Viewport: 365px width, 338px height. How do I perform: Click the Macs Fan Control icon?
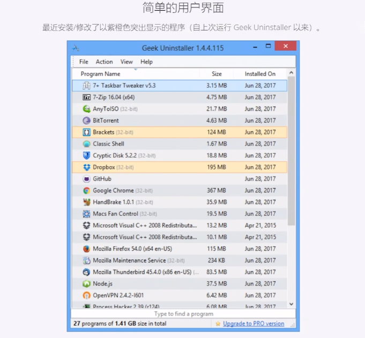pos(87,214)
